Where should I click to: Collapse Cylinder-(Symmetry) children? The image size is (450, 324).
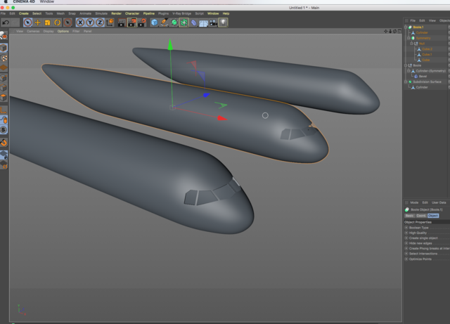coord(409,71)
